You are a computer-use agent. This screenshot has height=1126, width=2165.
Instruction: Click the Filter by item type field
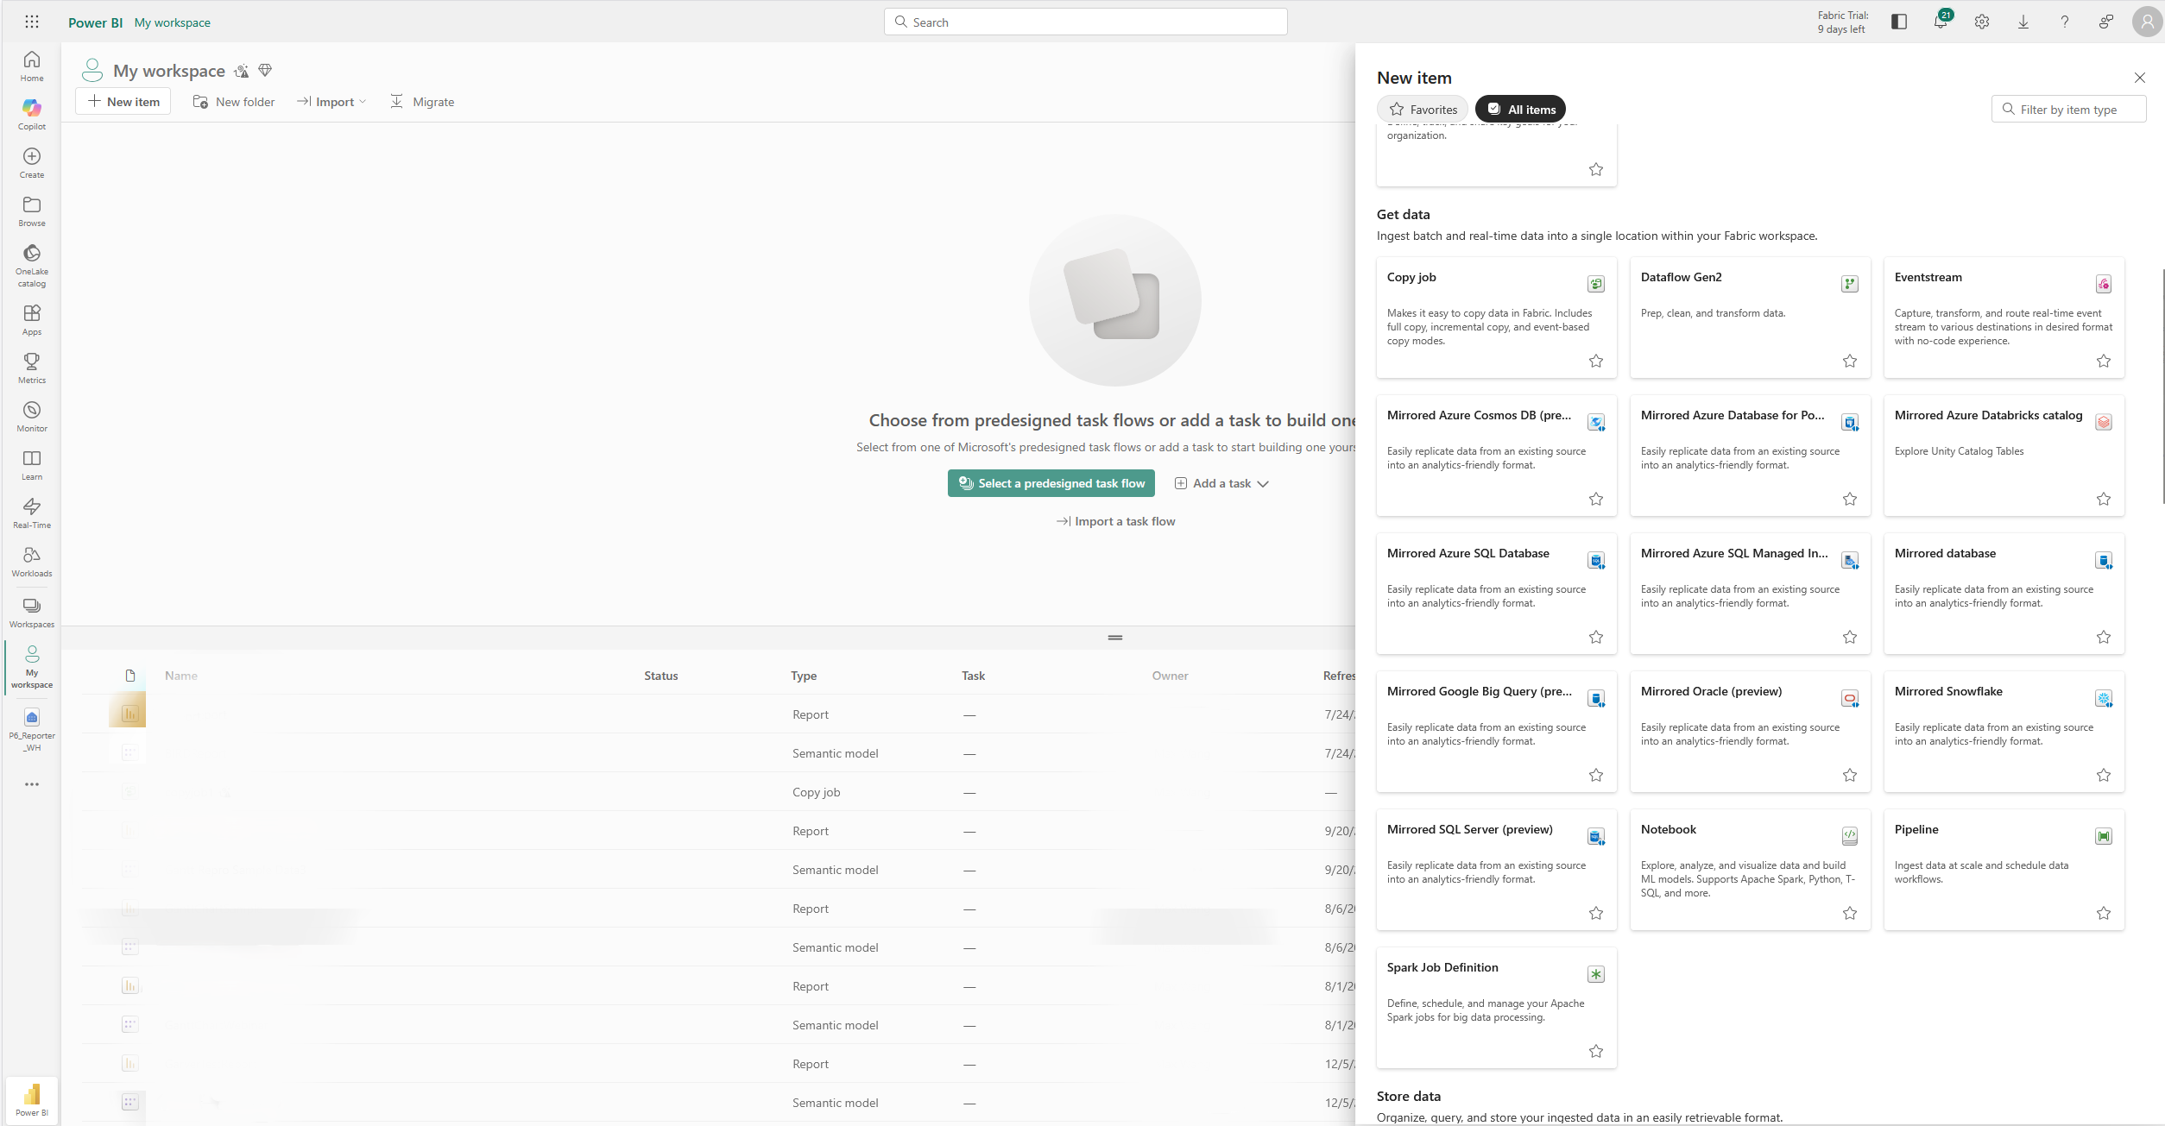coord(2068,110)
